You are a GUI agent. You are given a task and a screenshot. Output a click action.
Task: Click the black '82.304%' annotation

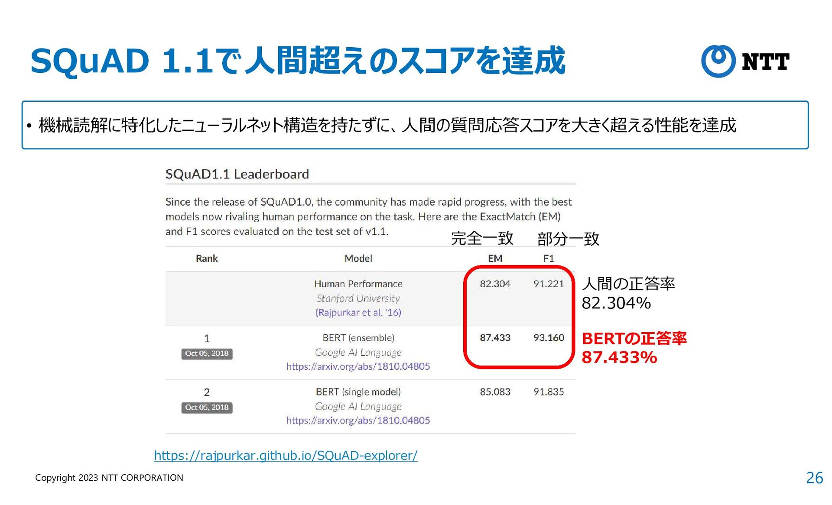616,303
